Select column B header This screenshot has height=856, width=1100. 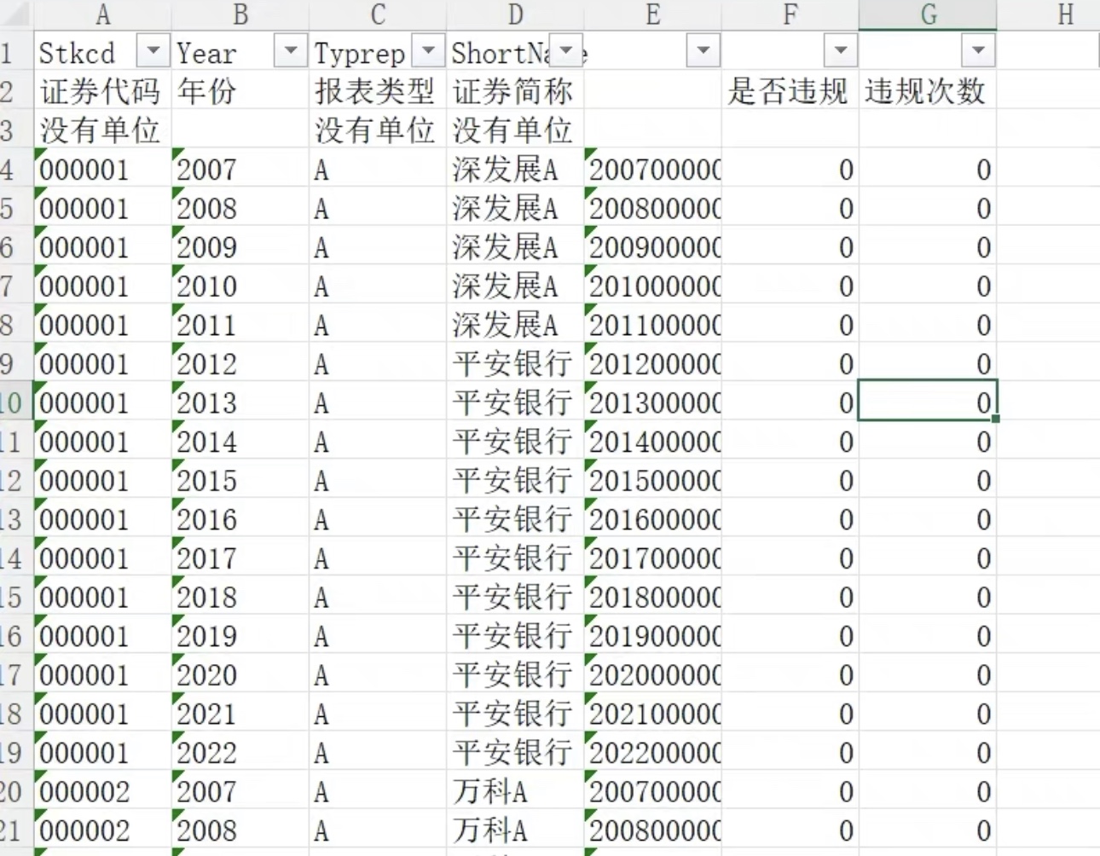[x=240, y=14]
